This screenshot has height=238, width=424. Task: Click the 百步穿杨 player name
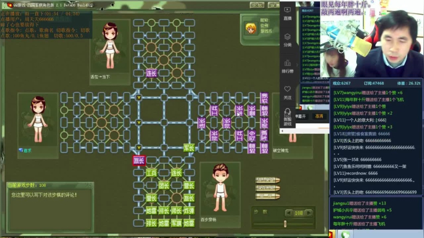click(208, 220)
